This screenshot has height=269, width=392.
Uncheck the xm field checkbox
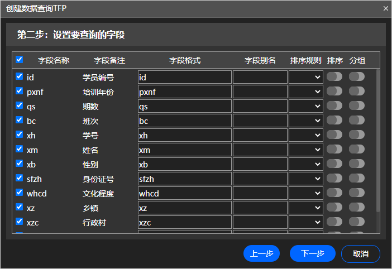(20, 149)
